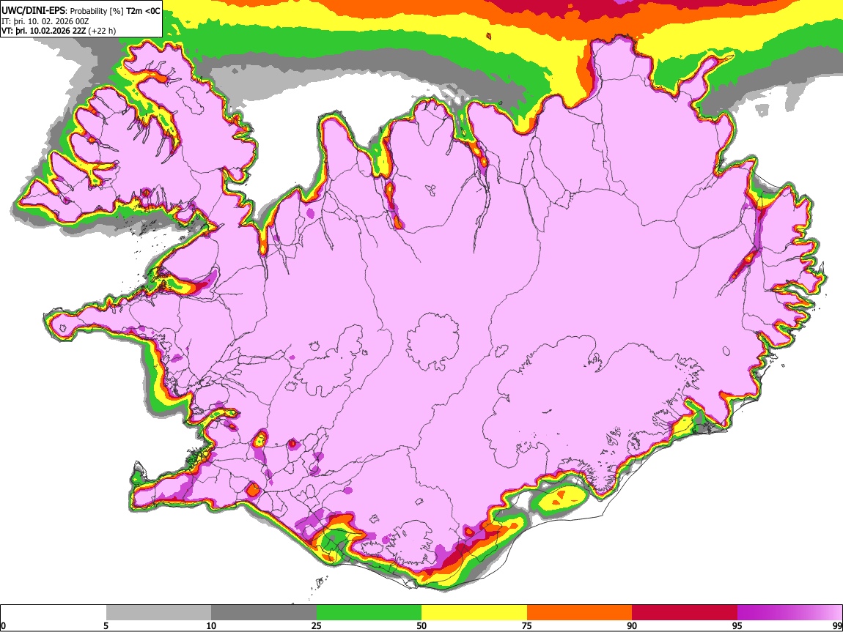This screenshot has width=843, height=632.
Task: Click the legend value '75'
Action: (526, 625)
